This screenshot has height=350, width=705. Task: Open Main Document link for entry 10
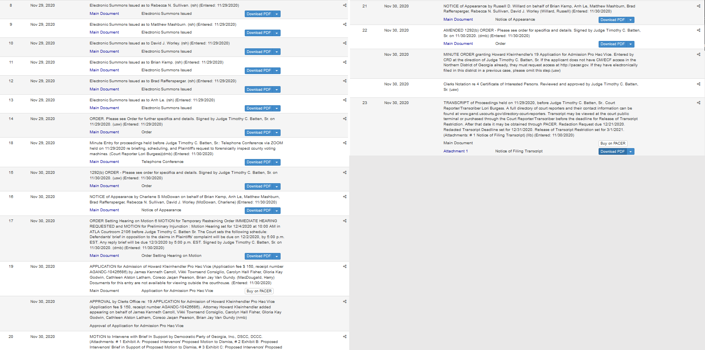(x=104, y=51)
